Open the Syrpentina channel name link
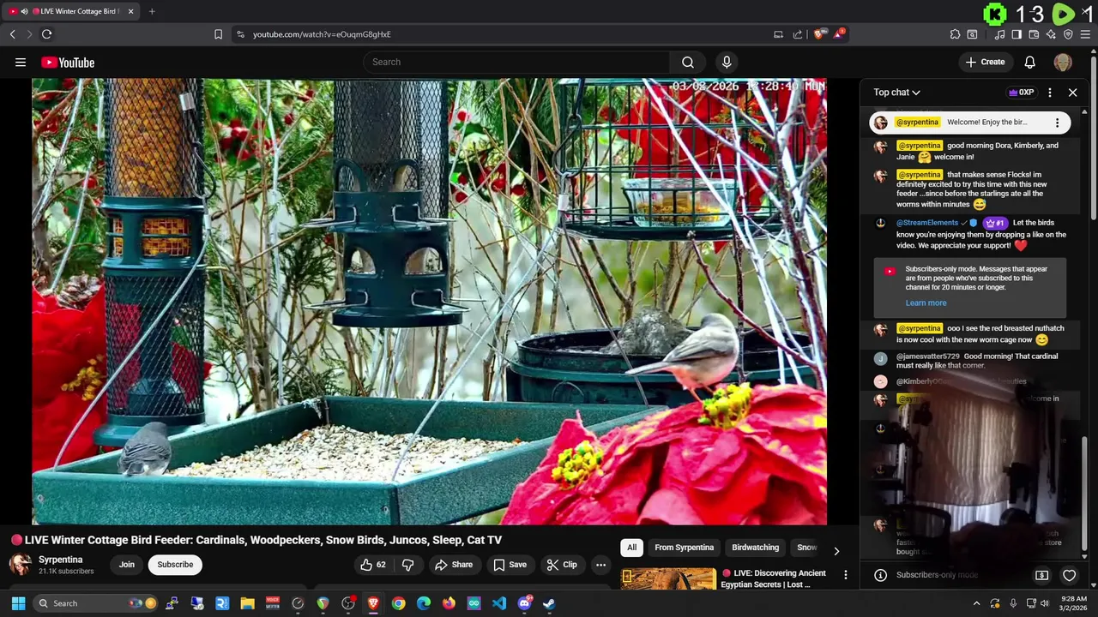This screenshot has height=617, width=1098. tap(60, 560)
